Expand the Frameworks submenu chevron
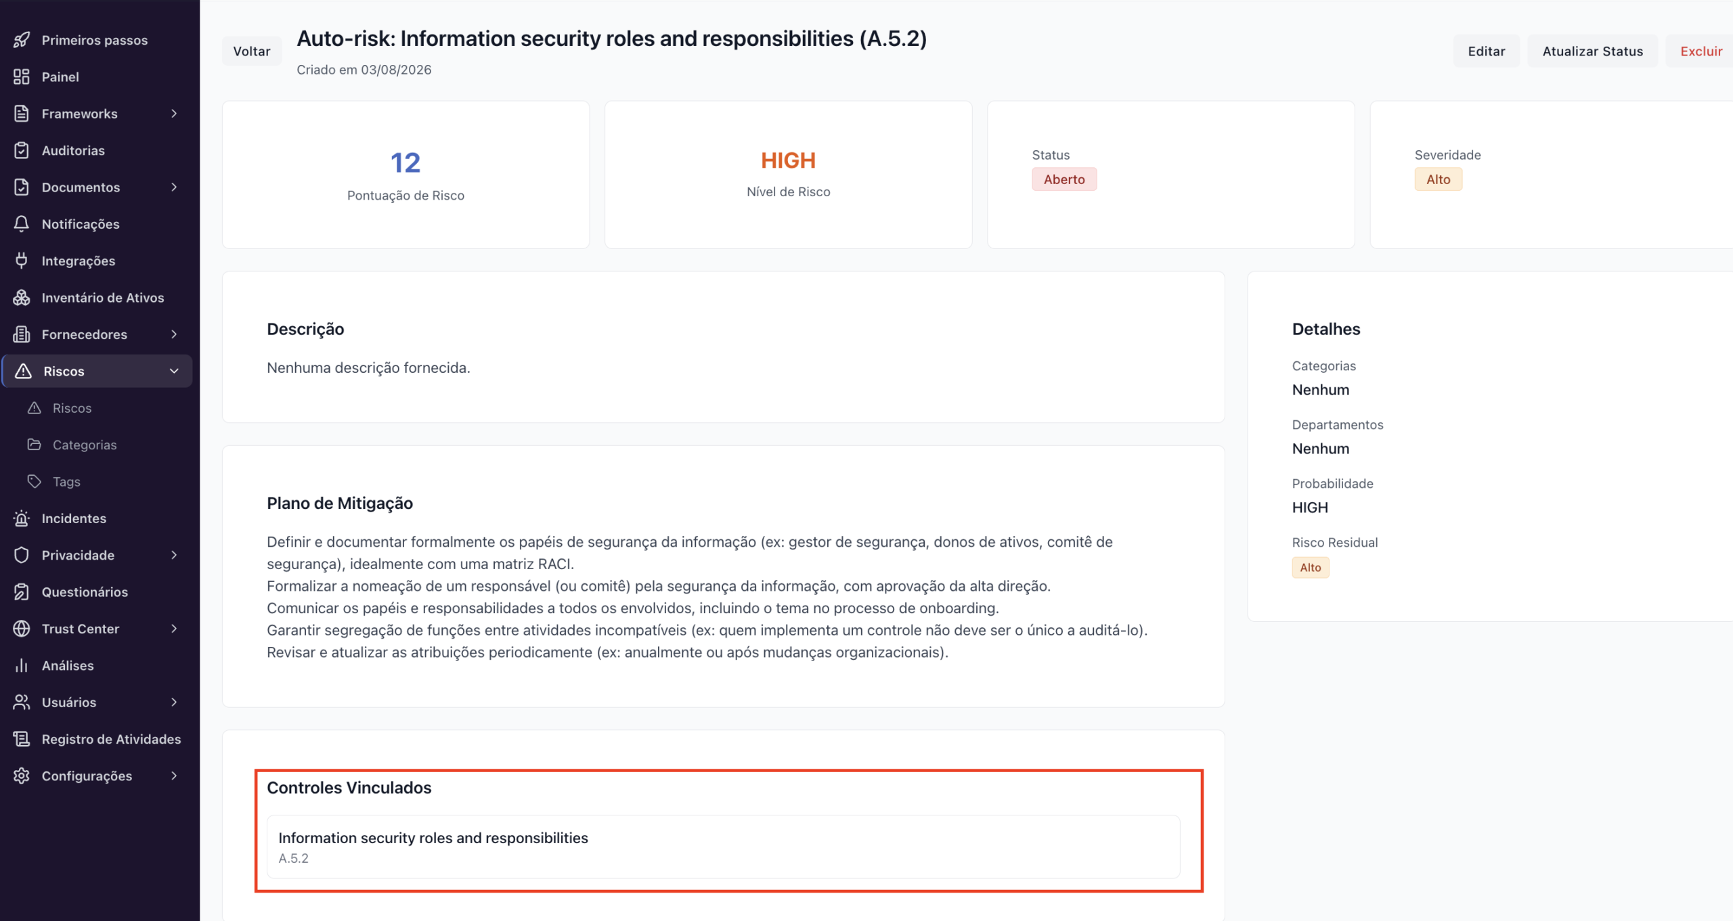1733x921 pixels. point(174,114)
